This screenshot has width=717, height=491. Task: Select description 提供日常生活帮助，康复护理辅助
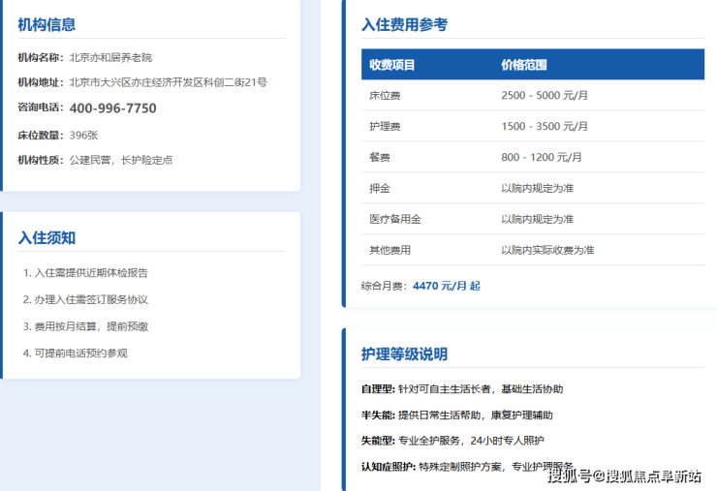click(476, 415)
